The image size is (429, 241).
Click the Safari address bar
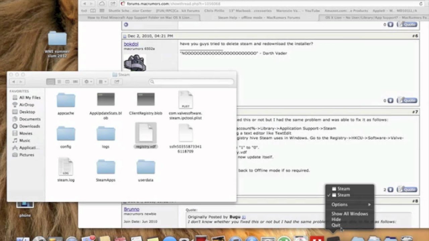click(271, 4)
